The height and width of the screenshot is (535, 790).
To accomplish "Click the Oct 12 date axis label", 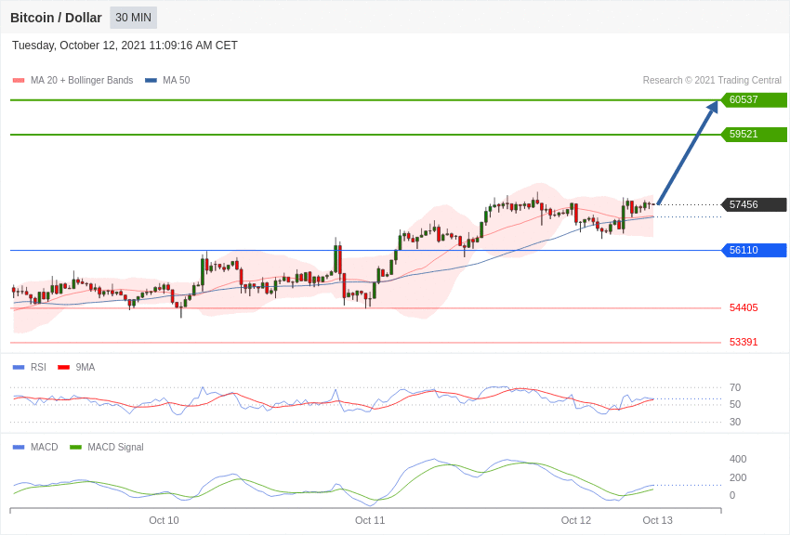I will coord(576,520).
